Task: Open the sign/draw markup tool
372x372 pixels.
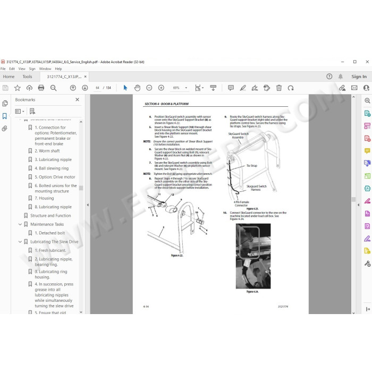Action: [255, 88]
